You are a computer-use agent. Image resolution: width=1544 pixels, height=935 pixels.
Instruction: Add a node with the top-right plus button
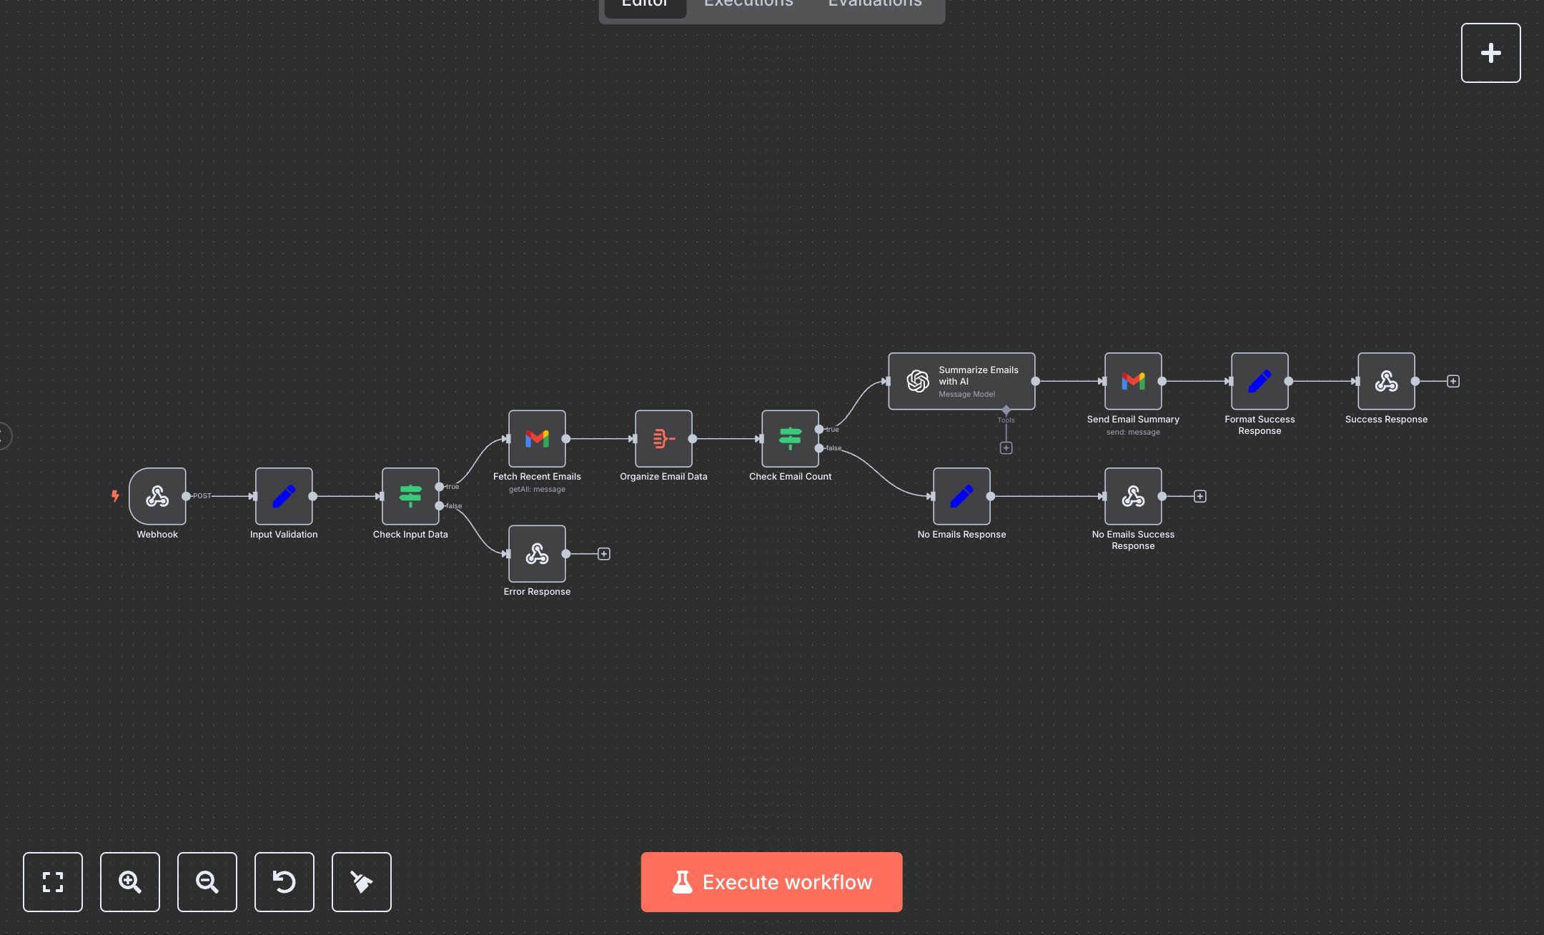tap(1490, 53)
